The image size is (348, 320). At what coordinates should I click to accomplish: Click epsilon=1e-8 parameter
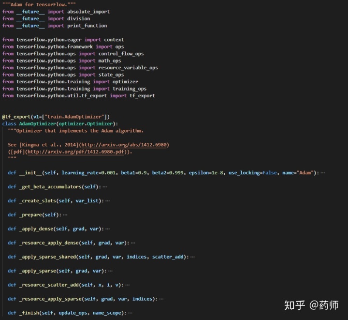click(x=206, y=173)
